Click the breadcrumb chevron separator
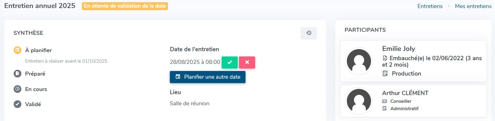This screenshot has height=121, width=495. click(449, 6)
